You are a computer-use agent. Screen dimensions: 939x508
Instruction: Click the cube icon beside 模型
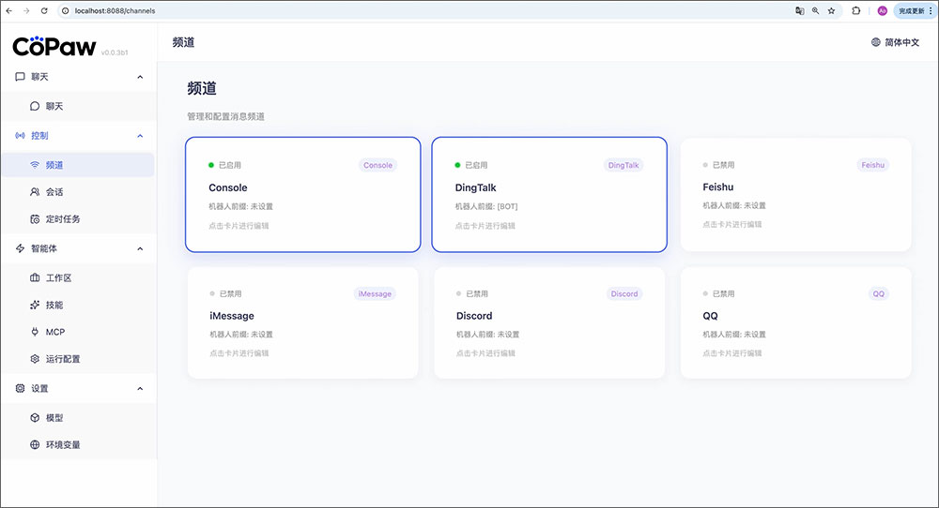point(35,418)
